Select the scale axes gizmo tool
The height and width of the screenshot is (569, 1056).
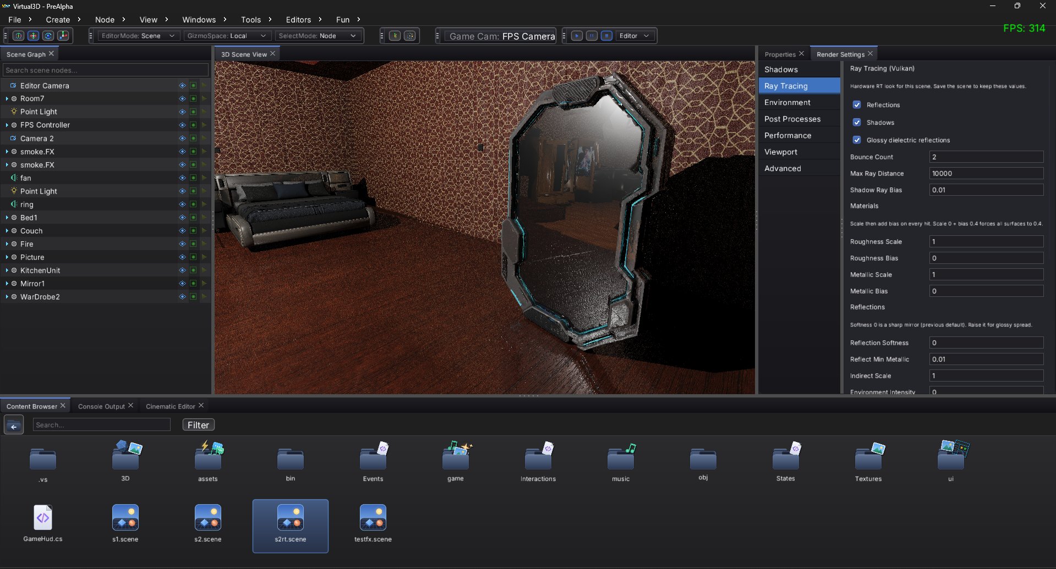tap(63, 36)
